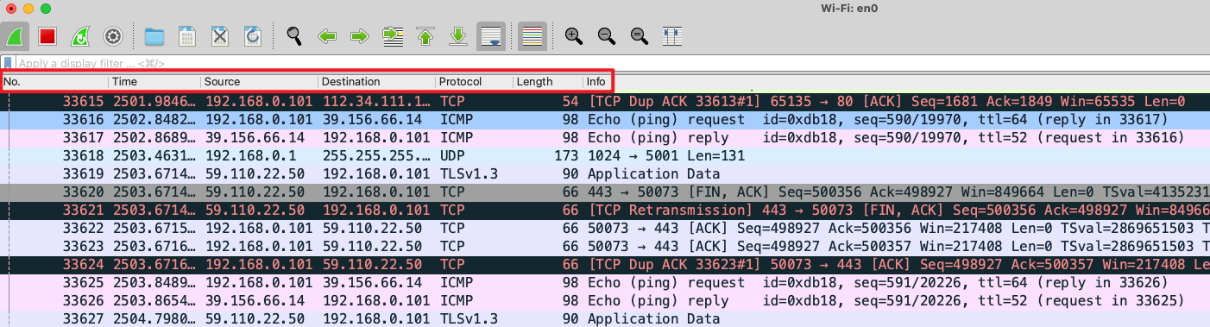The image size is (1210, 327).
Task: Go forward in packet history
Action: (360, 36)
